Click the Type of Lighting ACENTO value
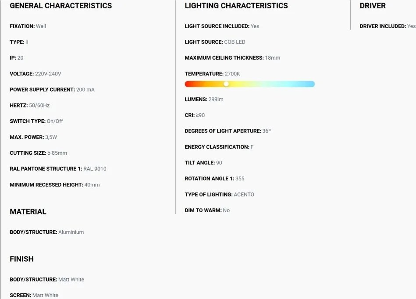Image resolution: width=416 pixels, height=299 pixels. coord(244,195)
